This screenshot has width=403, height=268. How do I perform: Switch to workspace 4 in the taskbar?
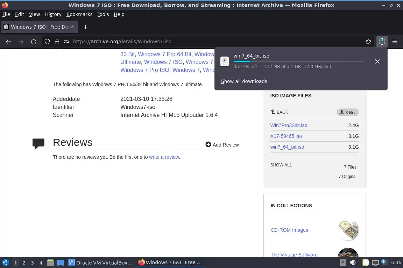[41, 263]
